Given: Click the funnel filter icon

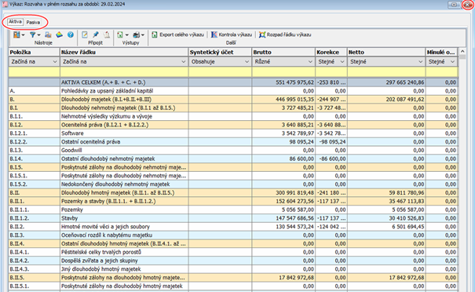Looking at the screenshot, I should coord(32,35).
